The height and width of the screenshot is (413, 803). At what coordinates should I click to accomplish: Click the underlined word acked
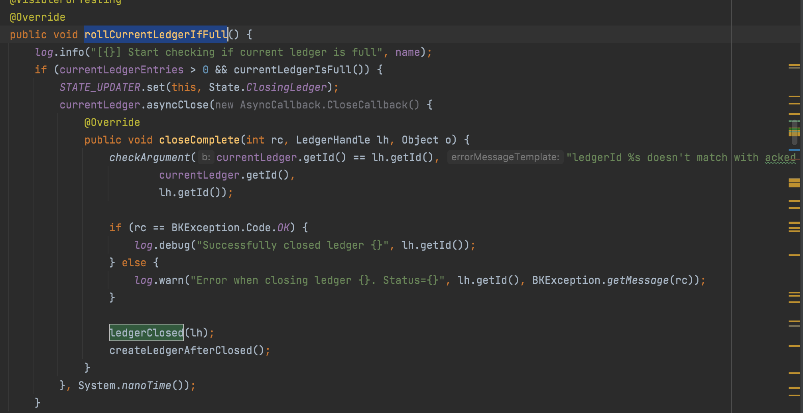pos(780,157)
